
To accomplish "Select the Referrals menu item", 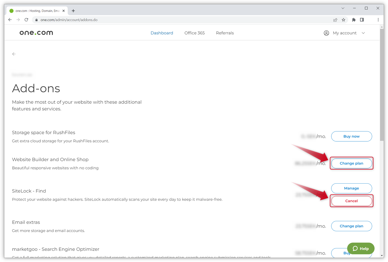I will [225, 33].
